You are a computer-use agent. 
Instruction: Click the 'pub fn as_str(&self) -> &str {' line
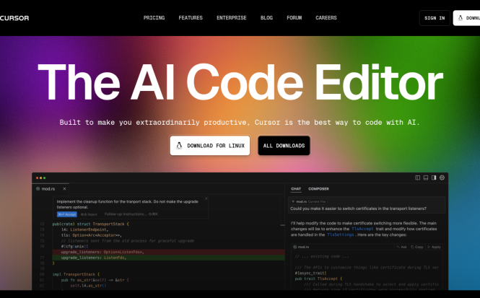[95, 280]
